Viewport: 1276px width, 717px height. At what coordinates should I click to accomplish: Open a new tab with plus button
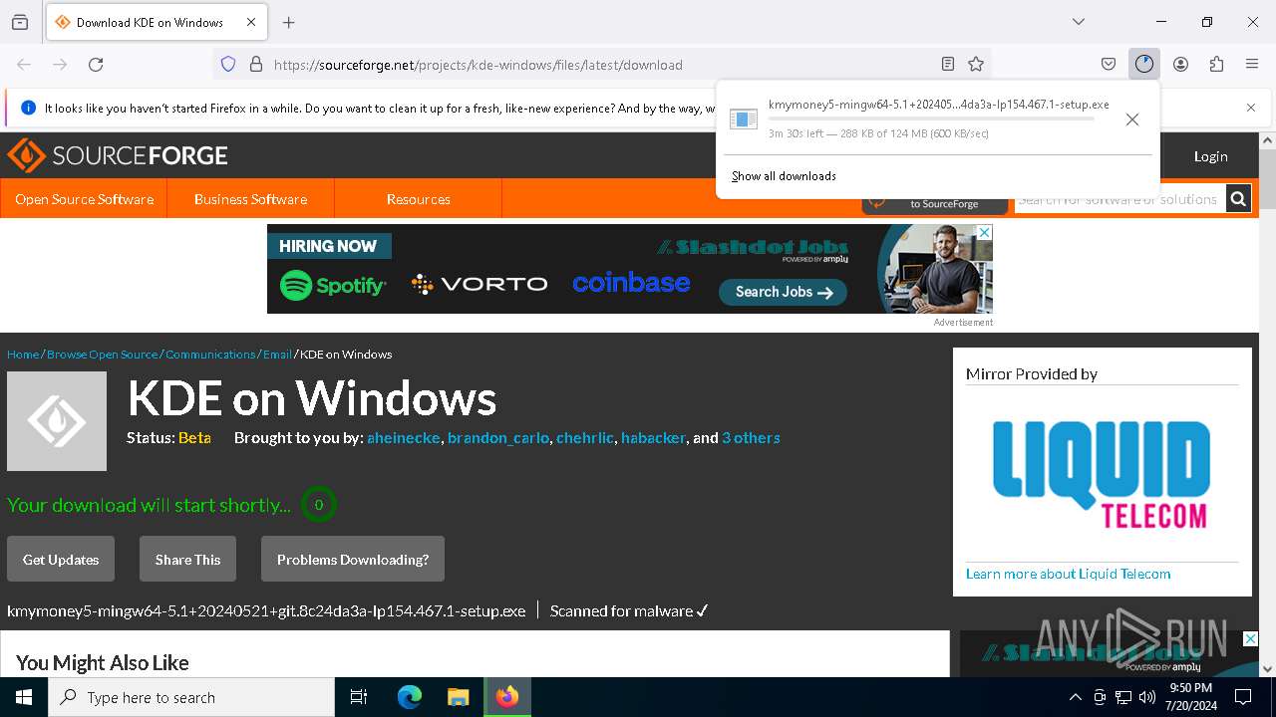point(289,22)
